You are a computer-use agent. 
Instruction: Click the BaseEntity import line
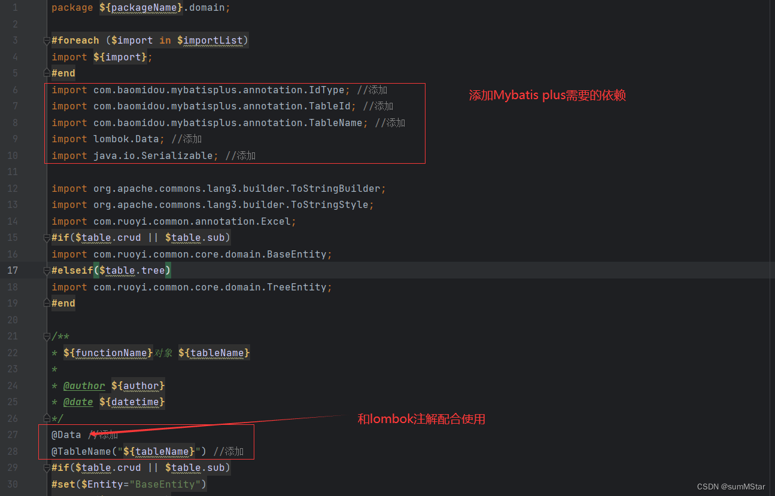point(192,254)
